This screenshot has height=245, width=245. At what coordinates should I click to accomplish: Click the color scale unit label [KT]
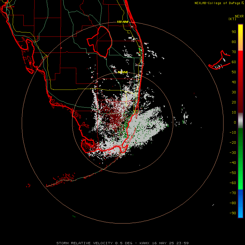[x=232, y=19]
